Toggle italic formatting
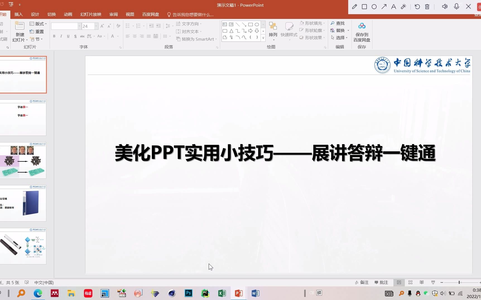The height and width of the screenshot is (300, 481). coord(61,36)
